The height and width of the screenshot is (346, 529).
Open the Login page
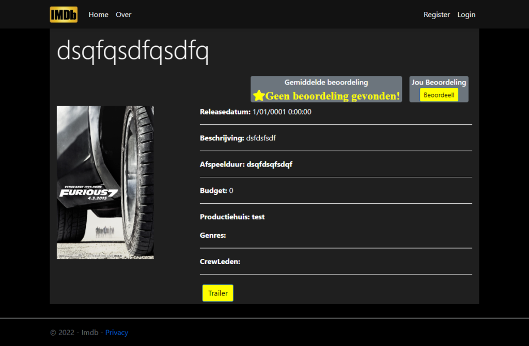[x=466, y=14]
